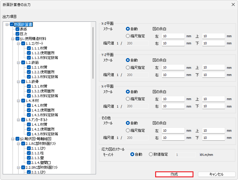Uncheck the 目次 checkbox
This screenshot has width=238, height=180.
[17, 34]
